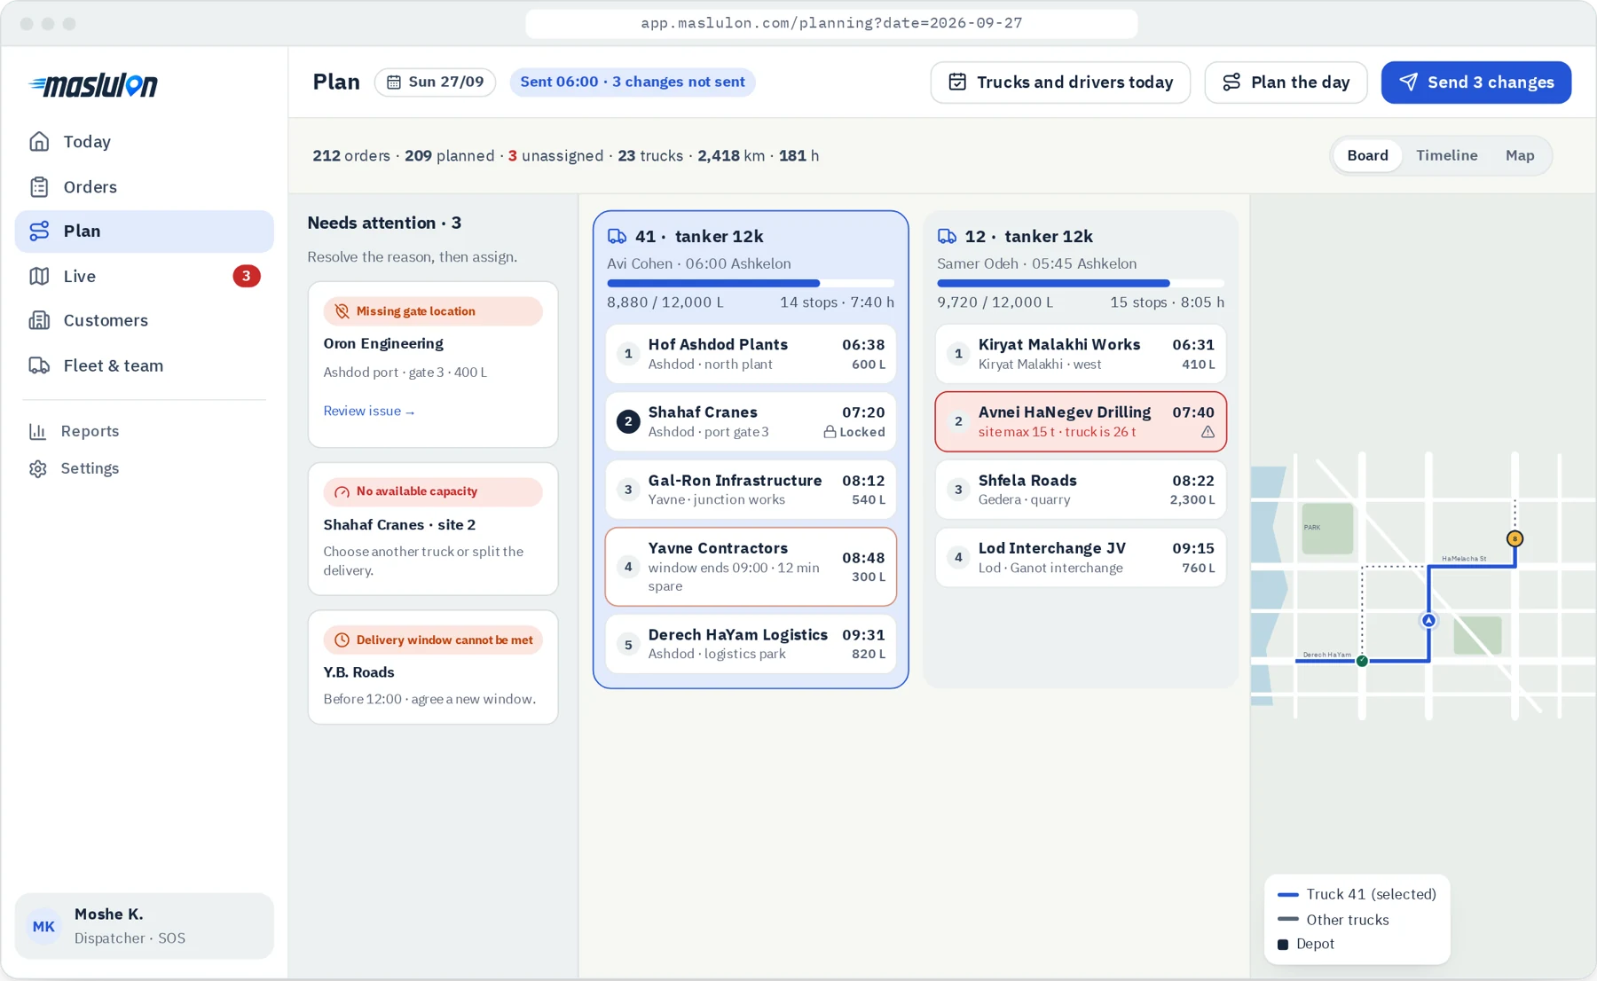Click the Review issue link

(x=369, y=412)
